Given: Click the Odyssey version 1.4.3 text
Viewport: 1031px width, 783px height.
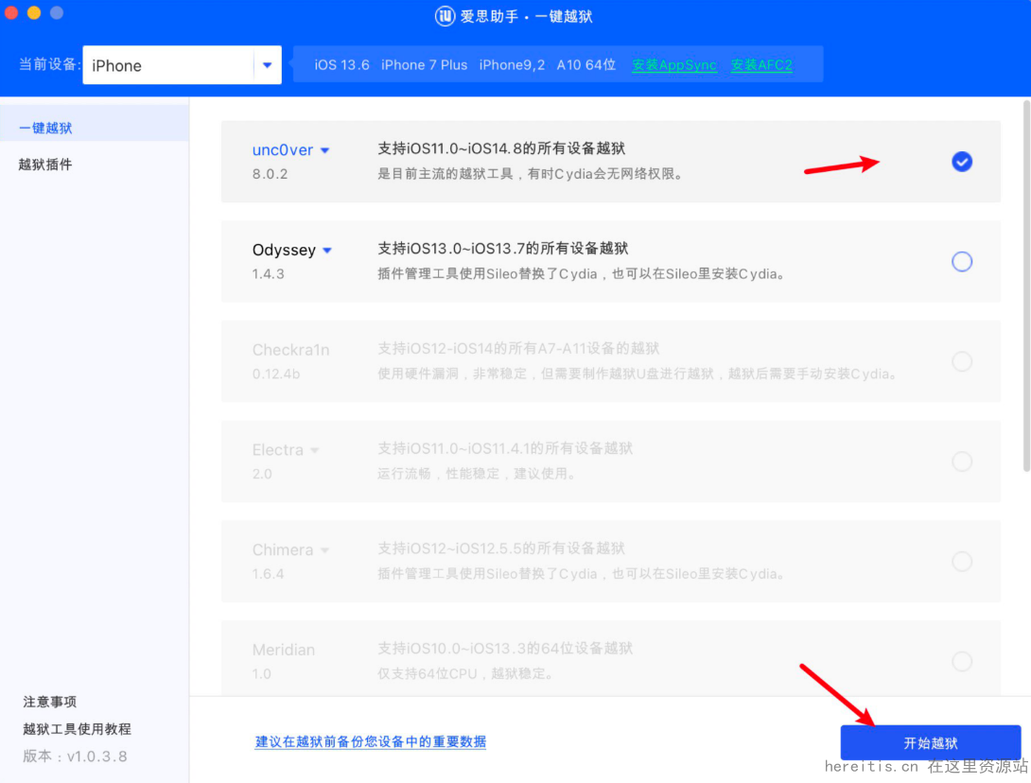Looking at the screenshot, I should point(269,274).
